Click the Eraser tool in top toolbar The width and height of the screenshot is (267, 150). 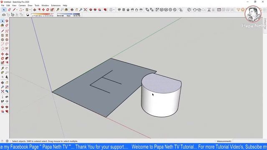[x=9, y=10]
